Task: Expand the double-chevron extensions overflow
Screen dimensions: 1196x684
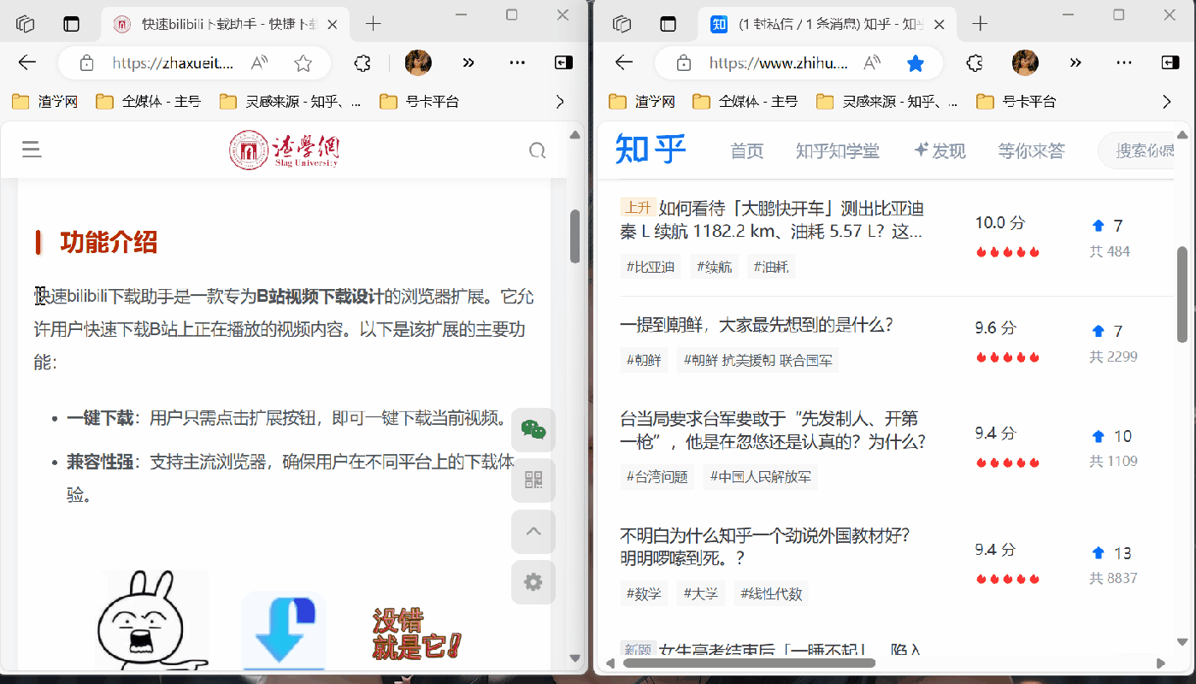Action: (468, 62)
